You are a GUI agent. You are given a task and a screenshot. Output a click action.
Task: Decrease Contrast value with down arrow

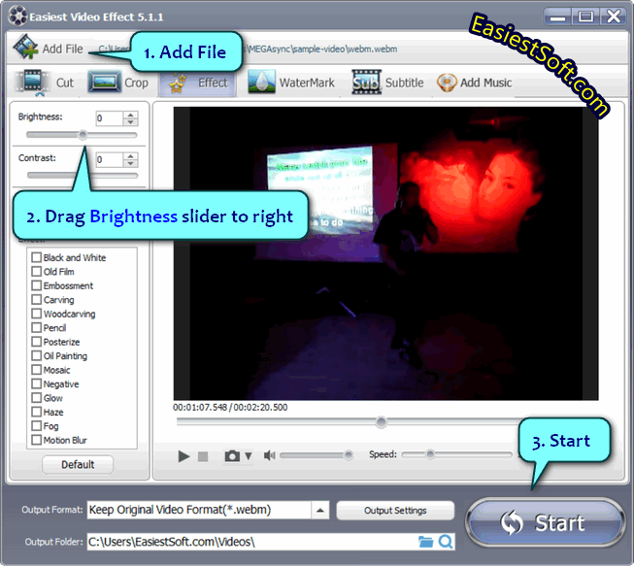point(131,163)
